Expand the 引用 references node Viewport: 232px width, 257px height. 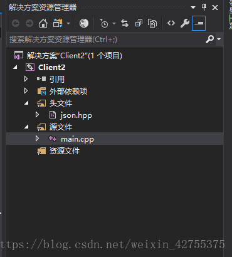click(26, 79)
